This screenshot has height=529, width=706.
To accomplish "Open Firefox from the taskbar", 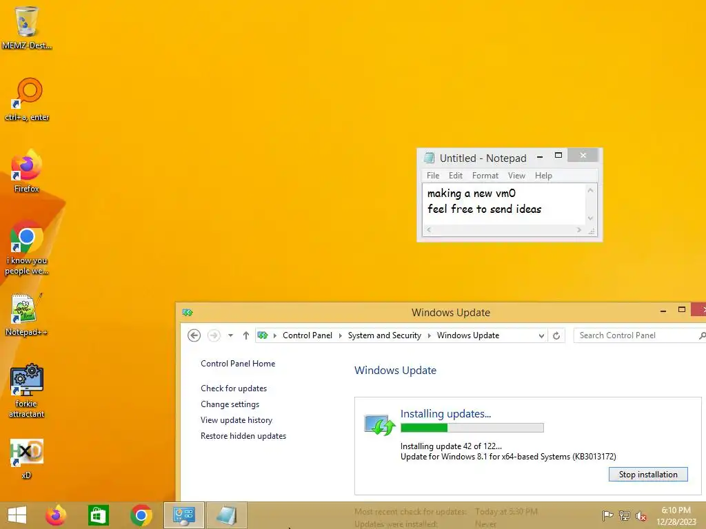I will 56,515.
